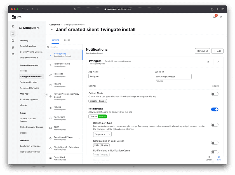The height and width of the screenshot is (175, 235).
Task: Enable the Banner alert type switch
Action: point(215,125)
